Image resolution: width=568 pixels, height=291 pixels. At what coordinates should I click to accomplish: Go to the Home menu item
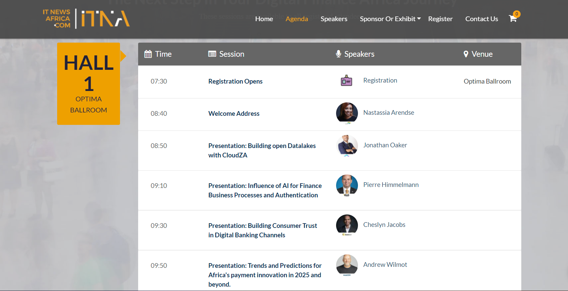click(x=264, y=19)
